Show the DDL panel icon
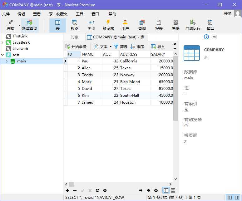This screenshot has height=201, width=242. [214, 37]
